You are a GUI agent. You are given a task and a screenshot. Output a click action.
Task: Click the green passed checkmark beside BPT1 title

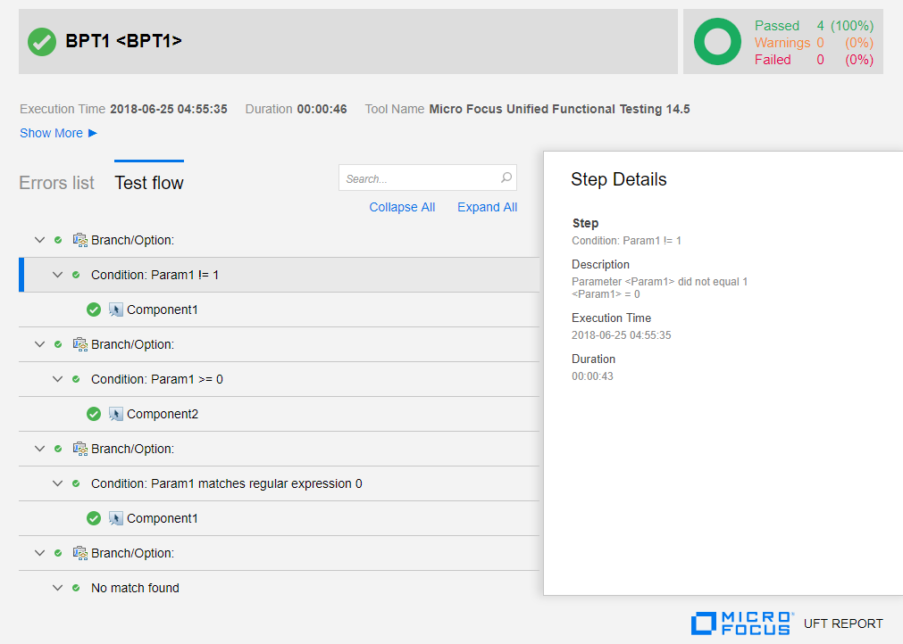click(42, 41)
